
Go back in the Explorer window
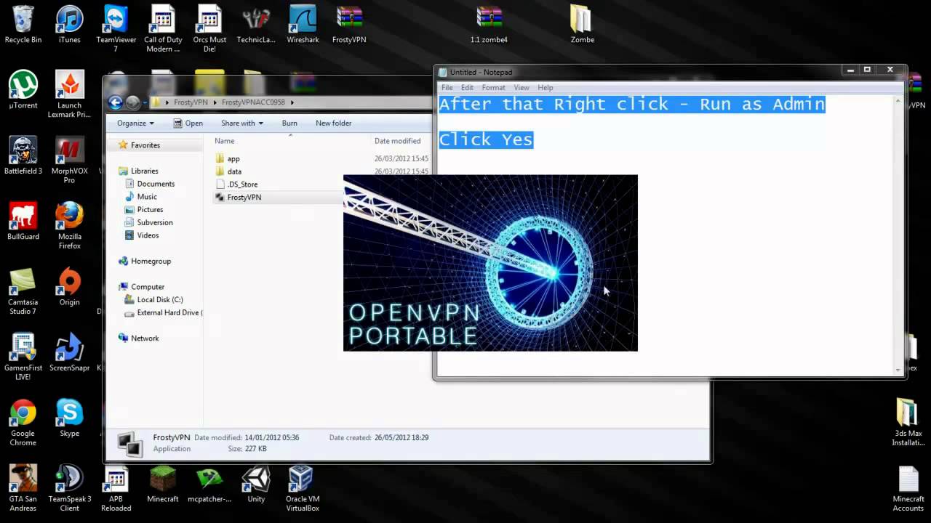(115, 102)
